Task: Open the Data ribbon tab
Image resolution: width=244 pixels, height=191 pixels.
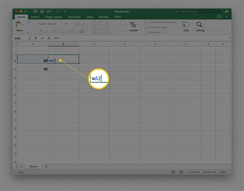Action: pyautogui.click(x=90, y=17)
